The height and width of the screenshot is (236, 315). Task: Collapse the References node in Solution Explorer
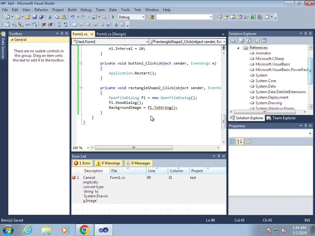coord(238,48)
